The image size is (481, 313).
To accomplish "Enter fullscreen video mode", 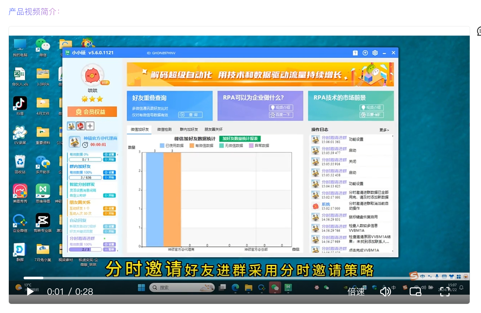I will pyautogui.click(x=445, y=292).
